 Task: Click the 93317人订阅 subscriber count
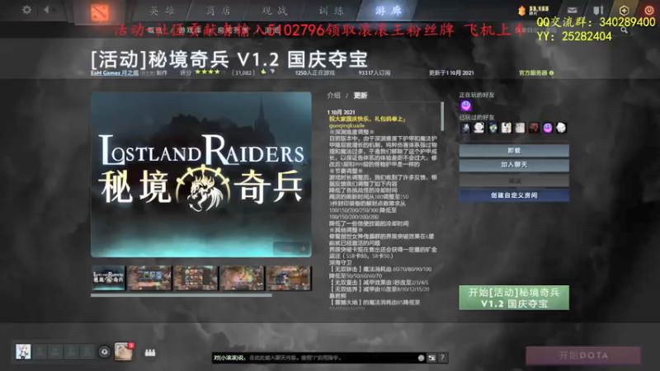[x=375, y=73]
